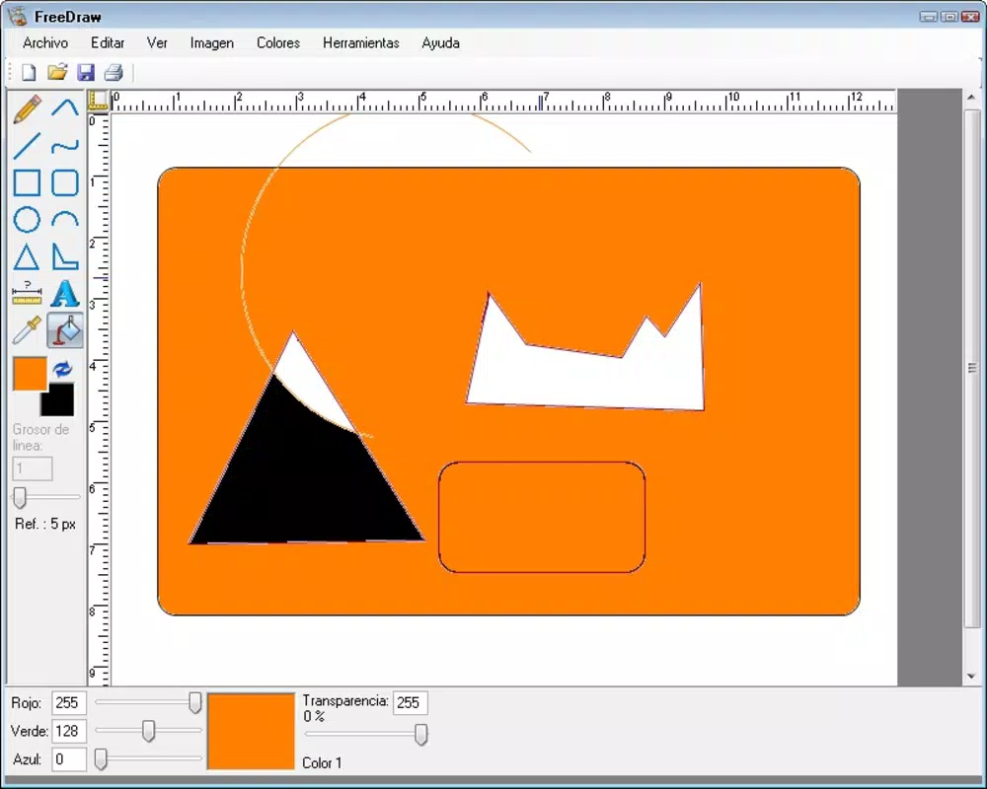
Task: Click the Rojo slider handle
Action: click(195, 703)
